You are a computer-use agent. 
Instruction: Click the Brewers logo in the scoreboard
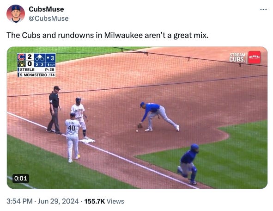point(21,64)
